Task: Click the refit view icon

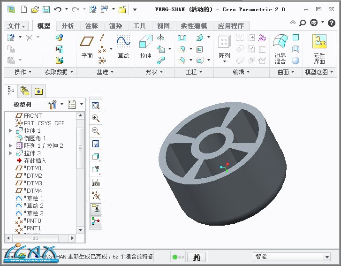Action: coord(96,106)
